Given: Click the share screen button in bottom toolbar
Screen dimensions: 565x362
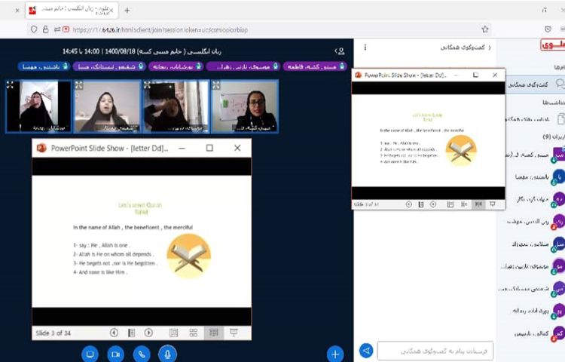Looking at the screenshot, I should click(90, 354).
